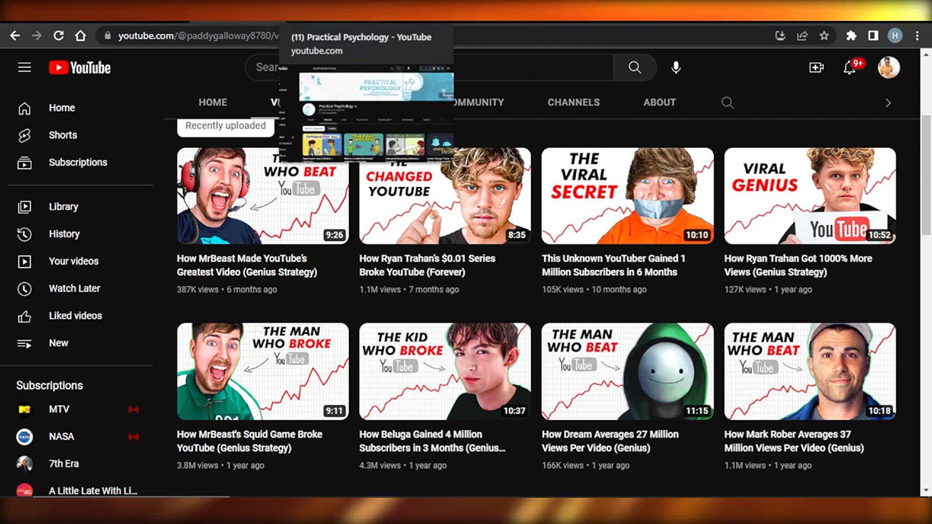Click the address bar URL

tap(199, 35)
